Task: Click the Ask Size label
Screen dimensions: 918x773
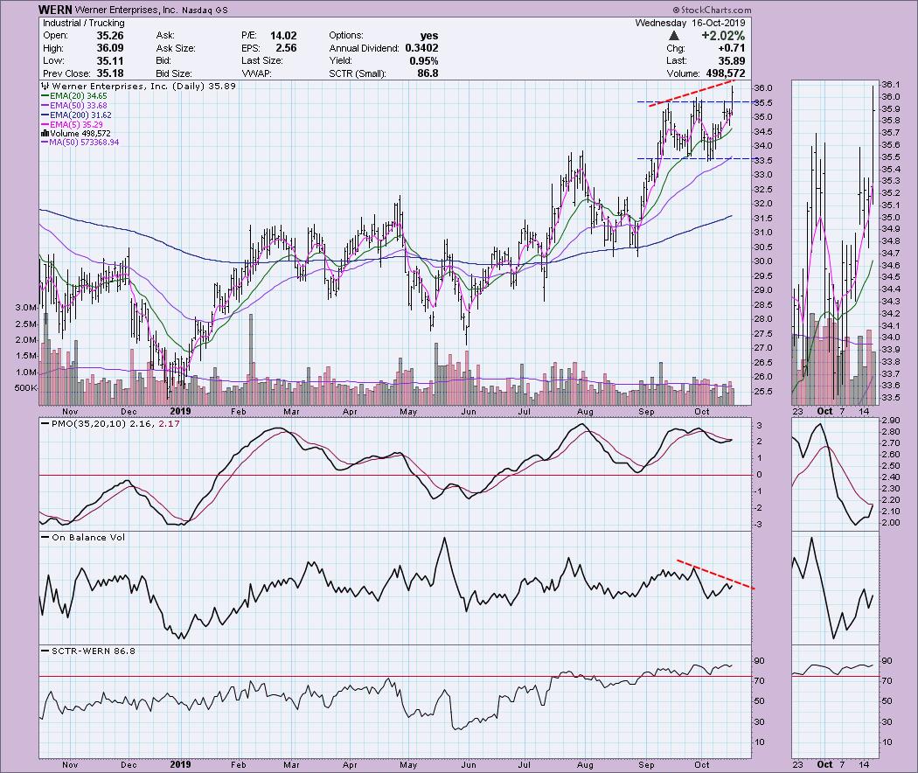Action: click(x=176, y=48)
